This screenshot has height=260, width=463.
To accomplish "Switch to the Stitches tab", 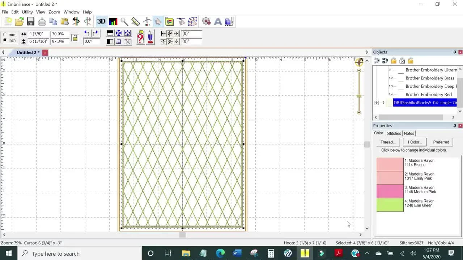I will pyautogui.click(x=394, y=133).
